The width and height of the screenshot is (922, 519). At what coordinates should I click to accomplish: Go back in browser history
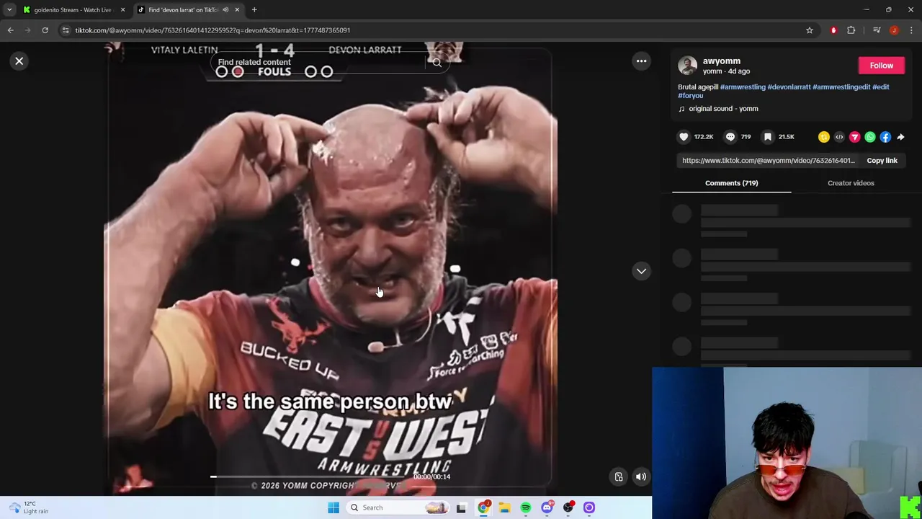pos(10,30)
